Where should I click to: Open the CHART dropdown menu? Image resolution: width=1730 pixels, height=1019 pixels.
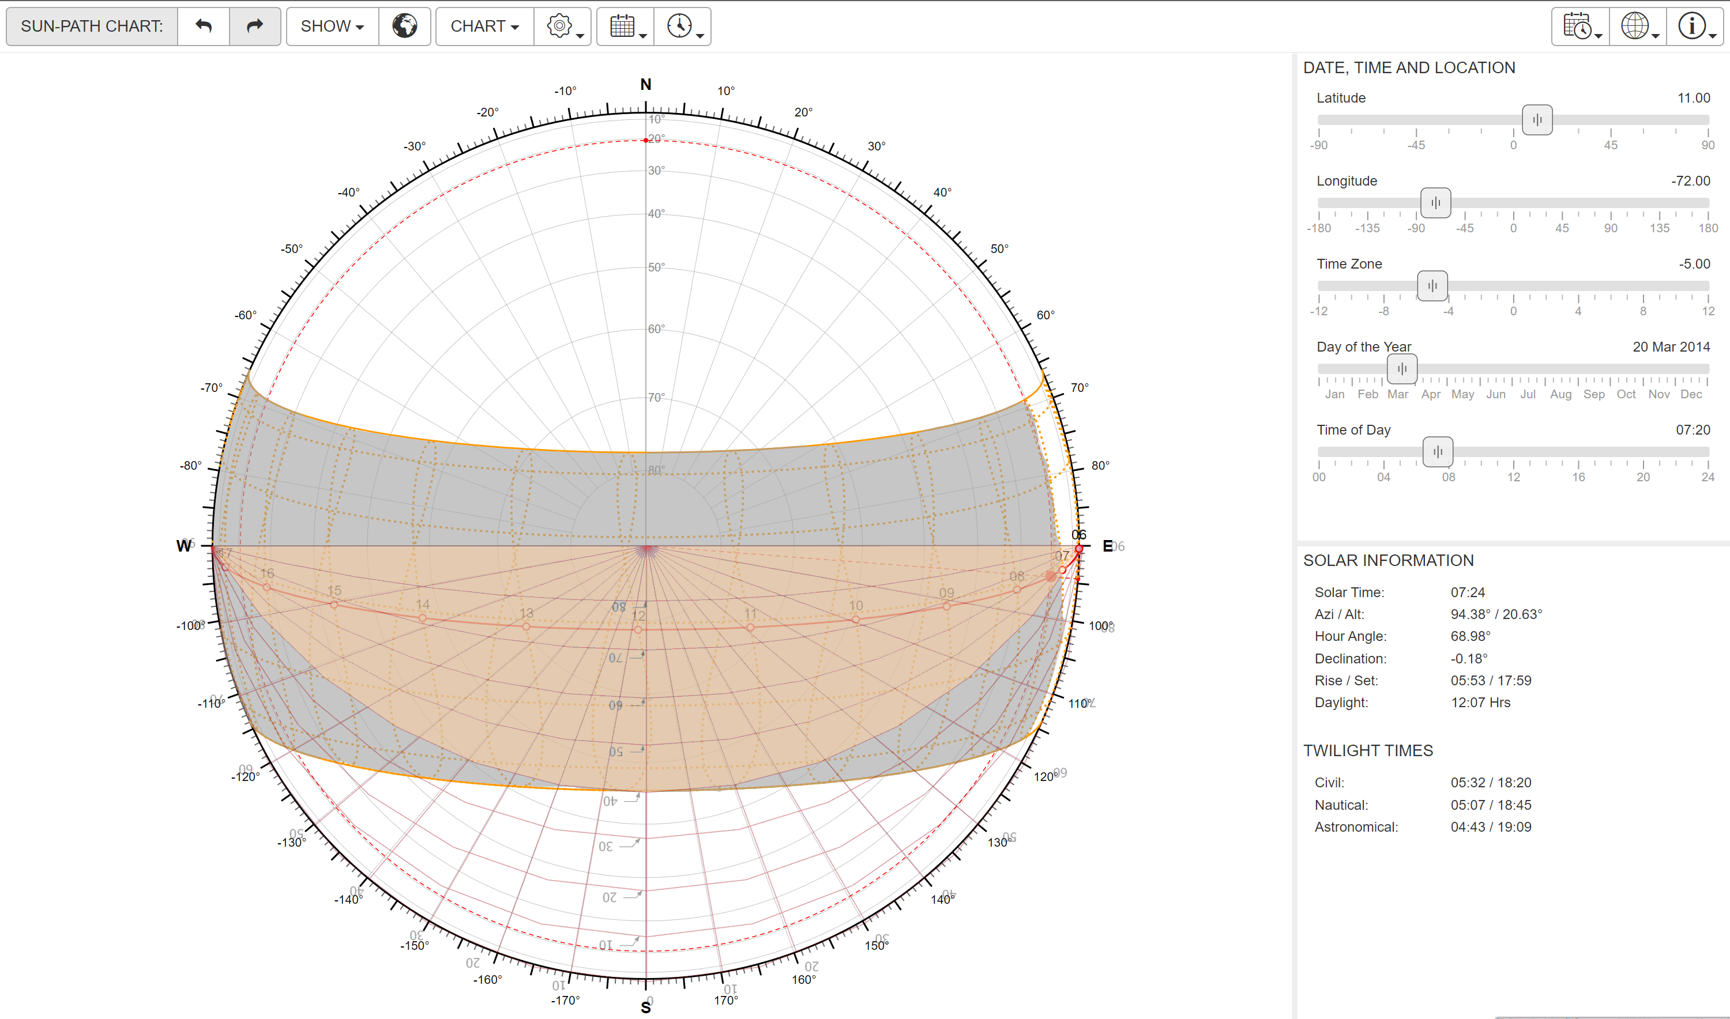(484, 26)
